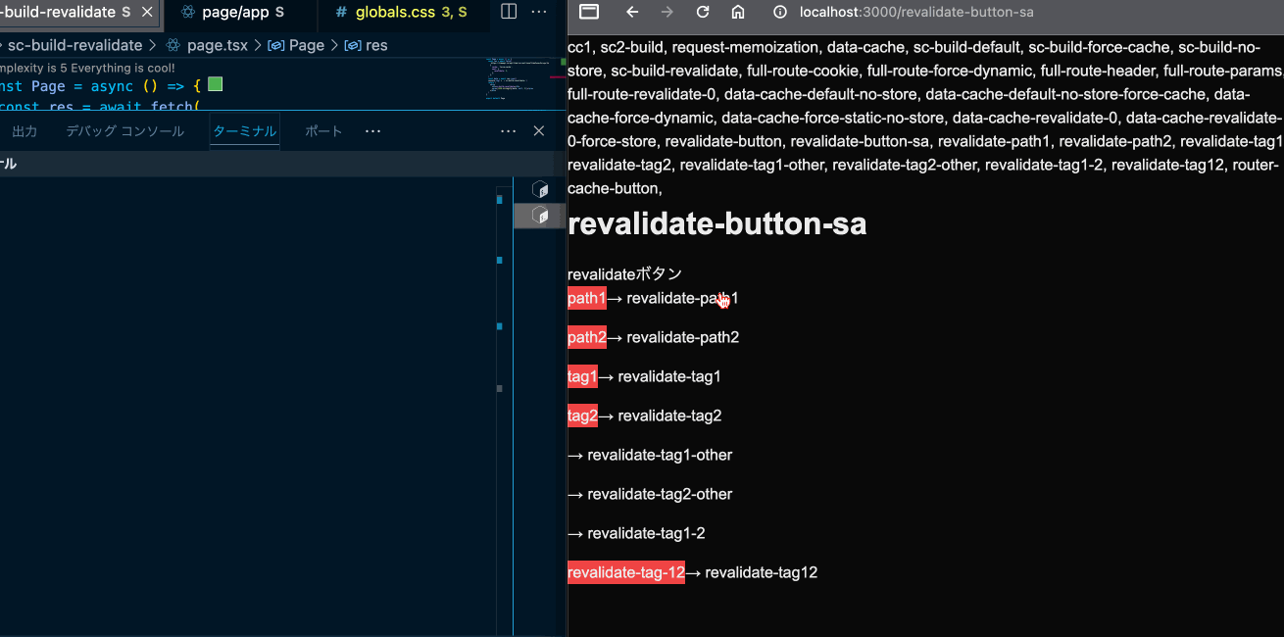Click the revalidateボタン label text
Viewport: 1284px width, 637px height.
[624, 274]
